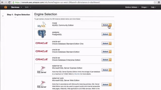Click the AWS orange cube logo
This screenshot has height=90, width=161.
point(6,7)
